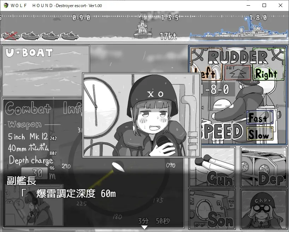Click the Wolf Hound app title icon
Screen dimensions: 289x232
6,5
